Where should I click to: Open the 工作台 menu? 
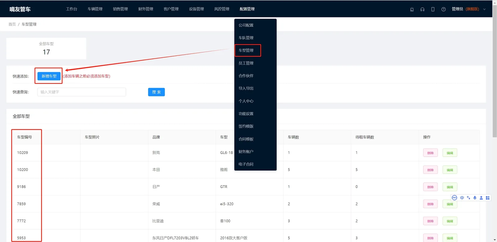click(x=71, y=9)
